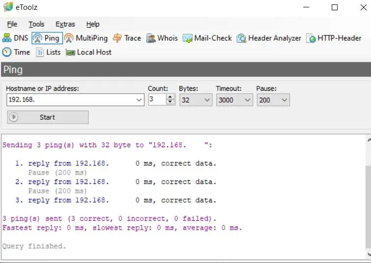Expand the Hostname or IP address dropdown
The width and height of the screenshot is (371, 263).
coord(139,100)
